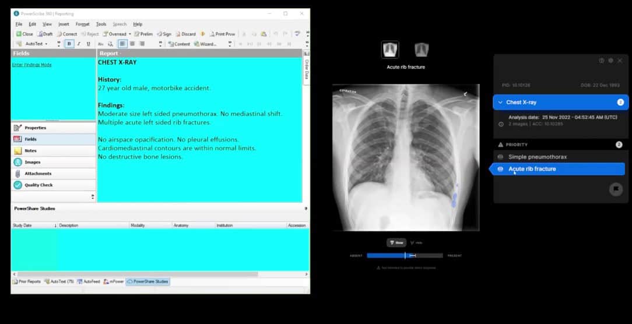This screenshot has width=632, height=324.
Task: Click the Prelim toolbar button
Action: tap(143, 34)
